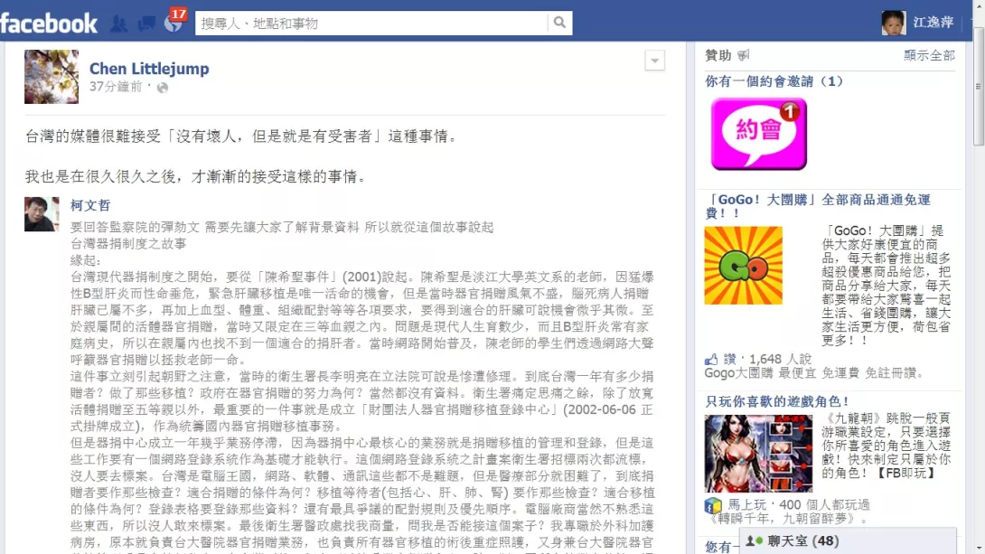Click the pink 約會 invitation icon

point(759,134)
